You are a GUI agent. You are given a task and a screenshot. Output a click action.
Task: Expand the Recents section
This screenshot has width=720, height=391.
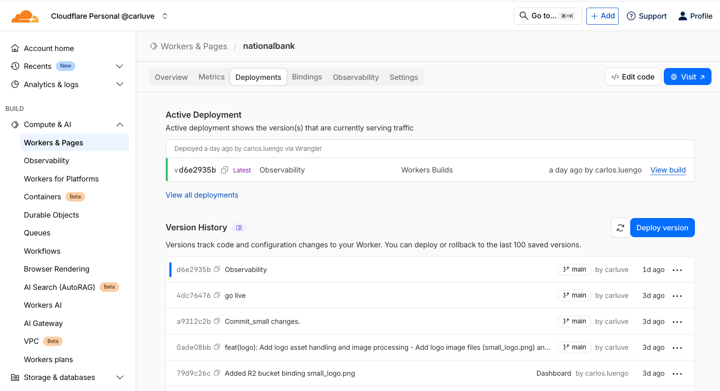click(x=120, y=66)
